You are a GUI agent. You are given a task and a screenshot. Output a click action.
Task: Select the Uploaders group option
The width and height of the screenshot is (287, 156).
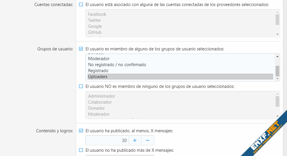pyautogui.click(x=98, y=77)
